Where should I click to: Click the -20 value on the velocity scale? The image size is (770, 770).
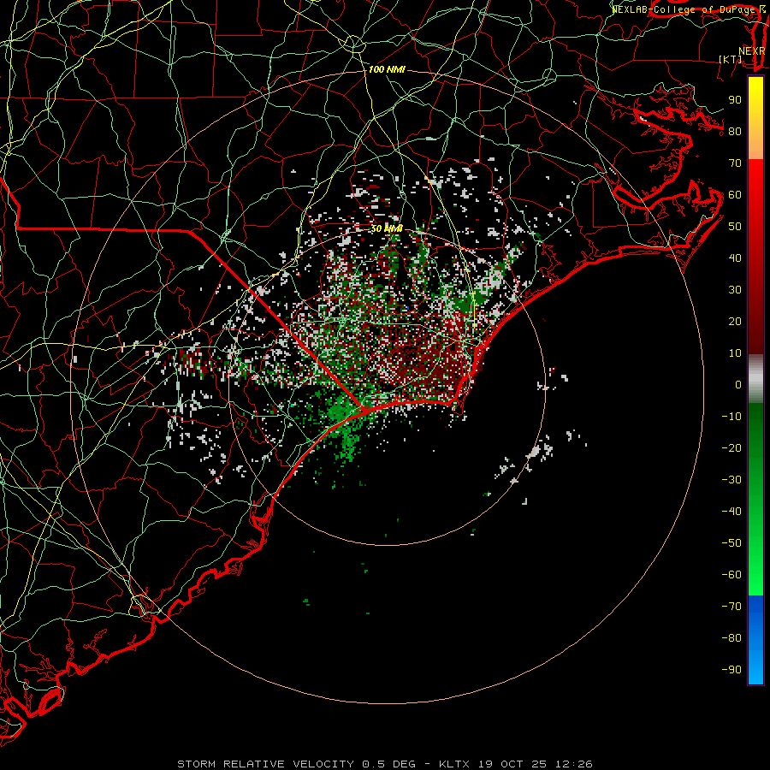(731, 448)
